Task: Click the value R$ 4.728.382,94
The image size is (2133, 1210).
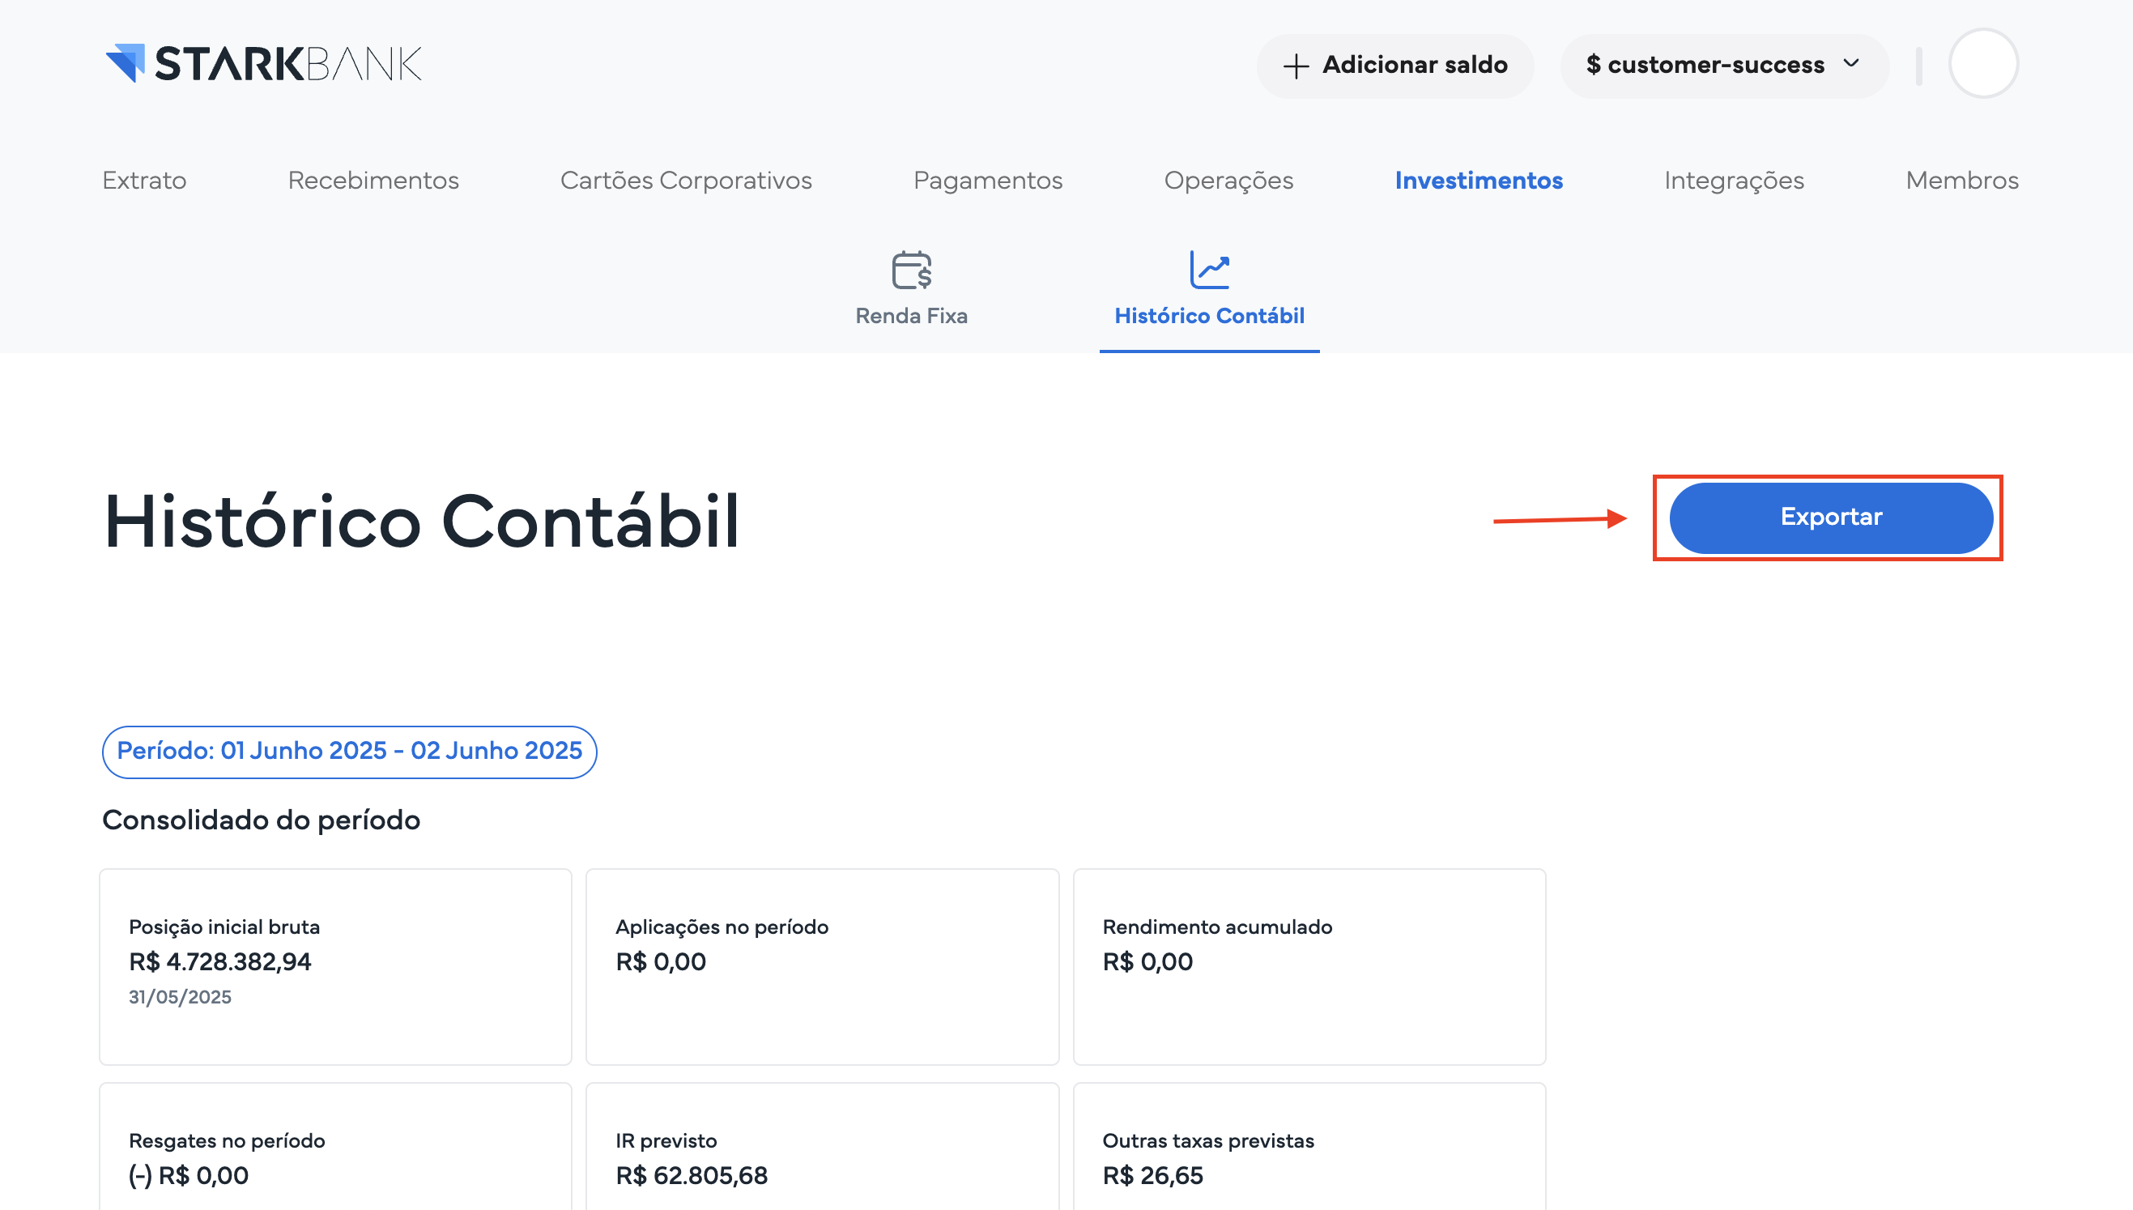Action: (x=220, y=962)
